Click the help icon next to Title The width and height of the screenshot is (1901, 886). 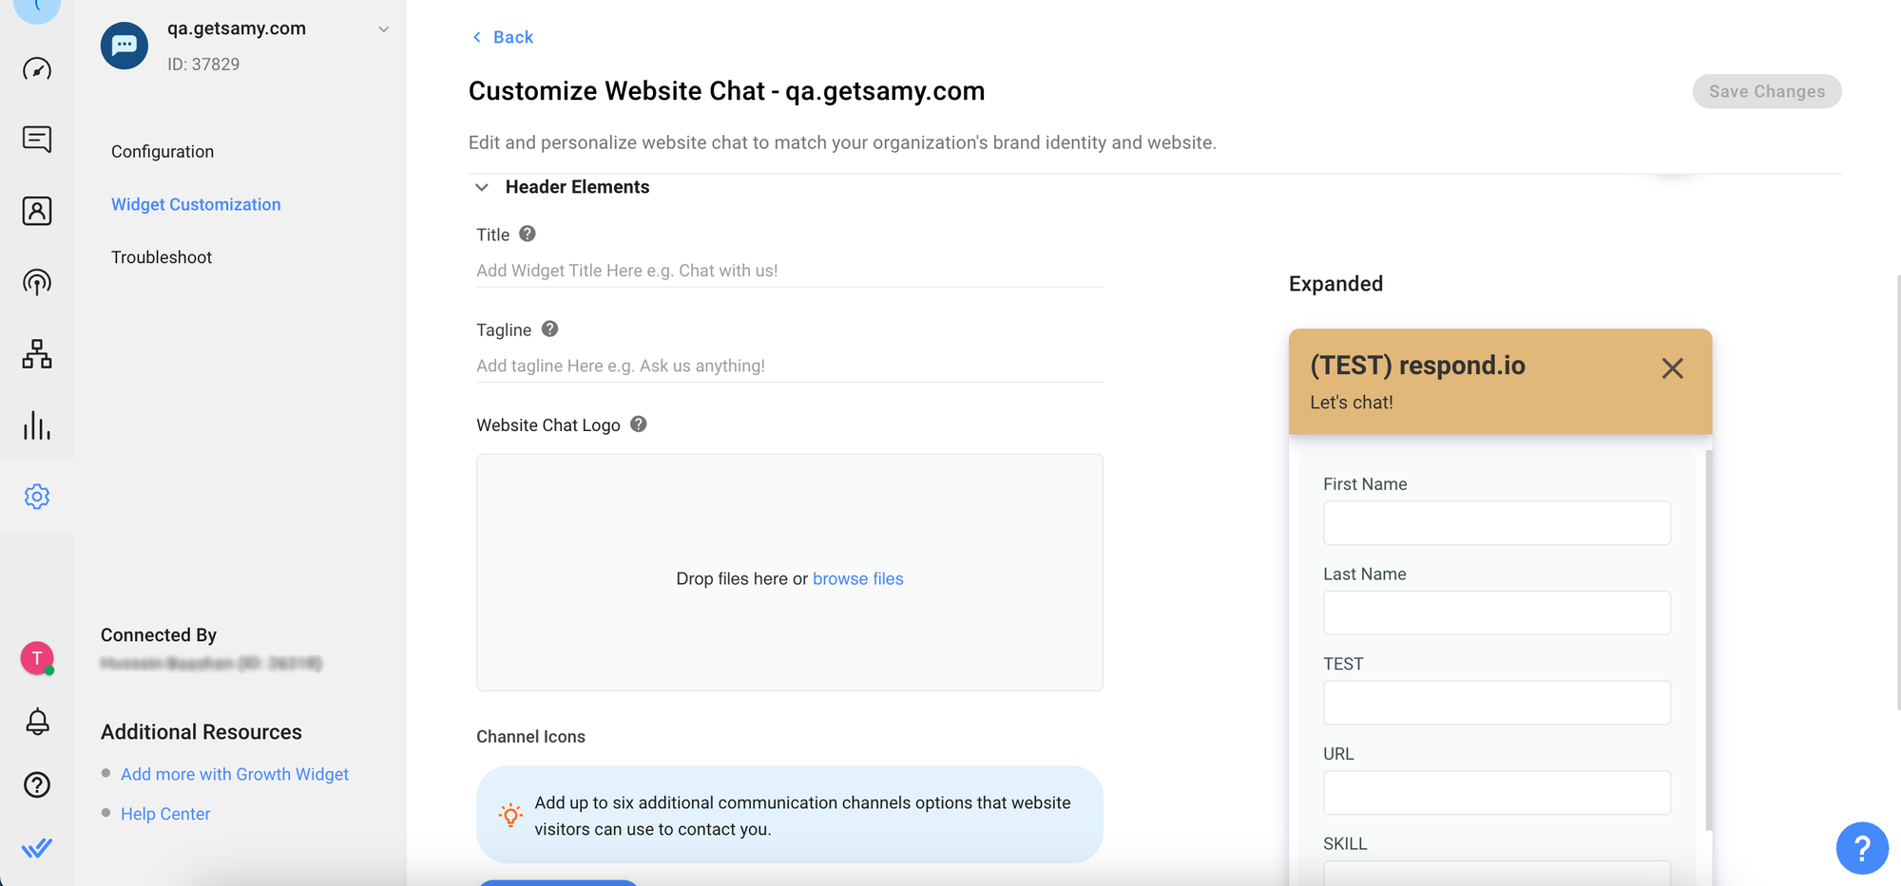[x=528, y=234]
